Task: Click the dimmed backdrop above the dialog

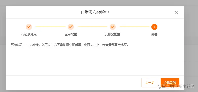Action: [99, 3]
